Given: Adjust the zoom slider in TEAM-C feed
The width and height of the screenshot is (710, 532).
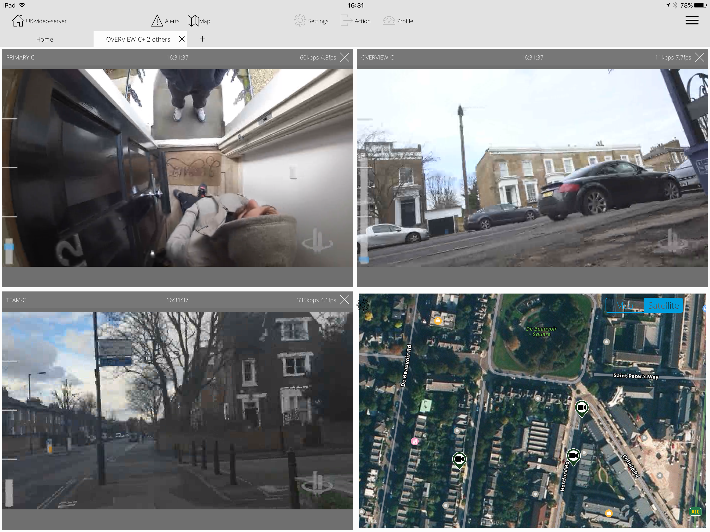Looking at the screenshot, I should point(9,493).
